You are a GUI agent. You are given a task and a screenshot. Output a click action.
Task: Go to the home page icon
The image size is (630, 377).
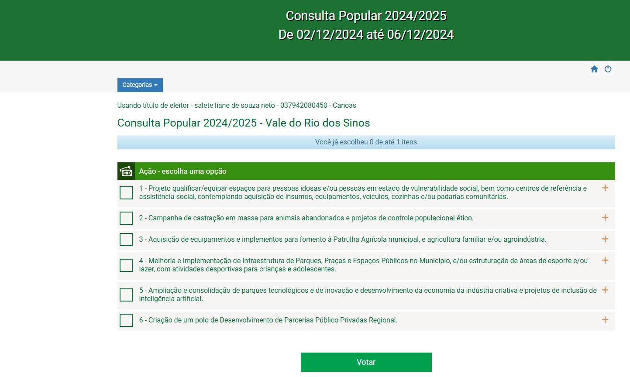pyautogui.click(x=594, y=69)
